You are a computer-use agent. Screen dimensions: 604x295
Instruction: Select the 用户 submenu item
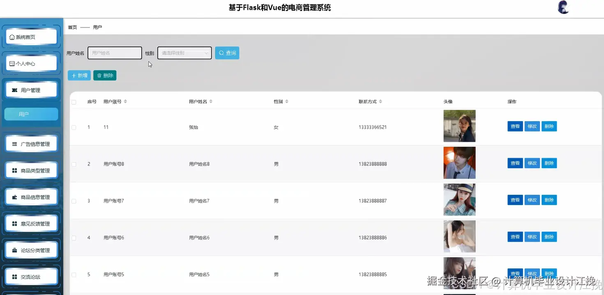tap(31, 114)
